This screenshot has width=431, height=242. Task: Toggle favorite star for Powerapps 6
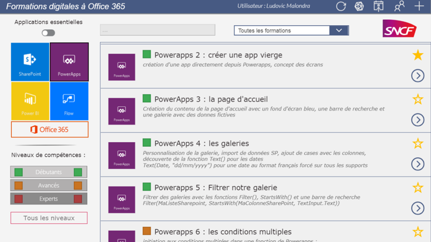[x=418, y=232]
